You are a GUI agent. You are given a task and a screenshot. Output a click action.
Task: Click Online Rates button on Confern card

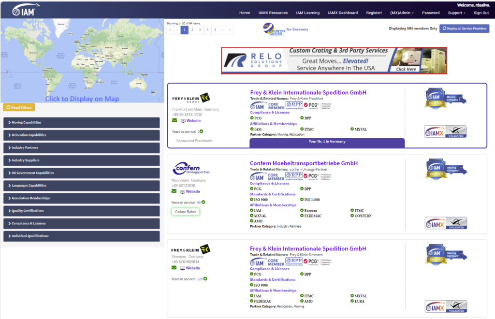coord(186,212)
